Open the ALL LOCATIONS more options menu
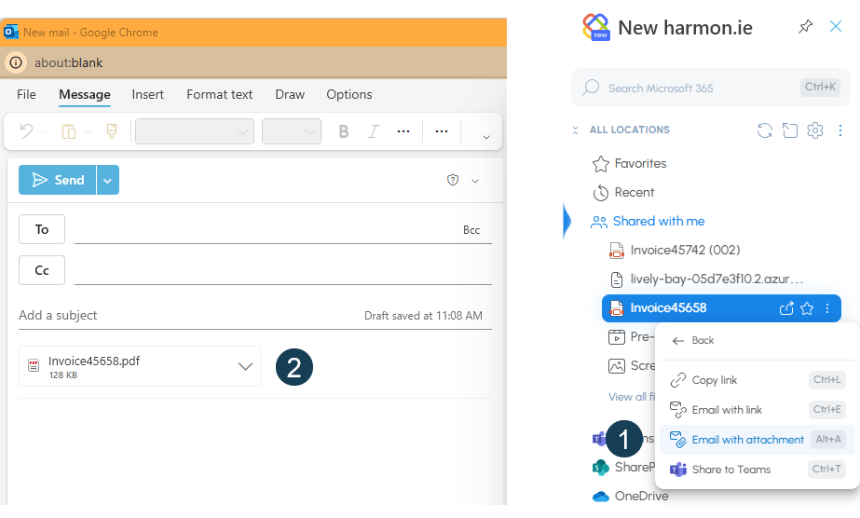 click(840, 130)
